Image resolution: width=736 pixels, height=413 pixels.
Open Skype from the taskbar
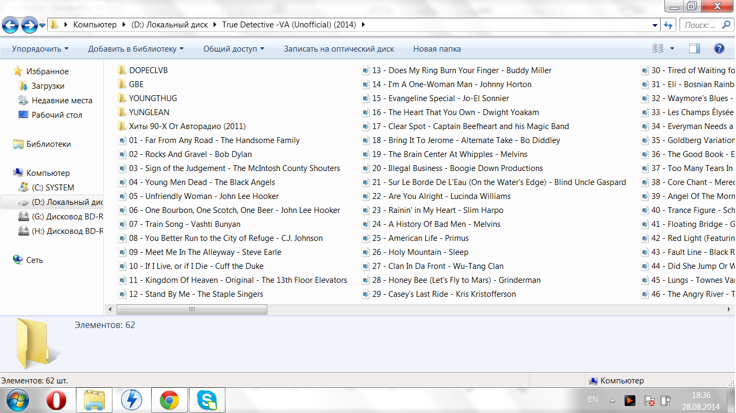(207, 400)
